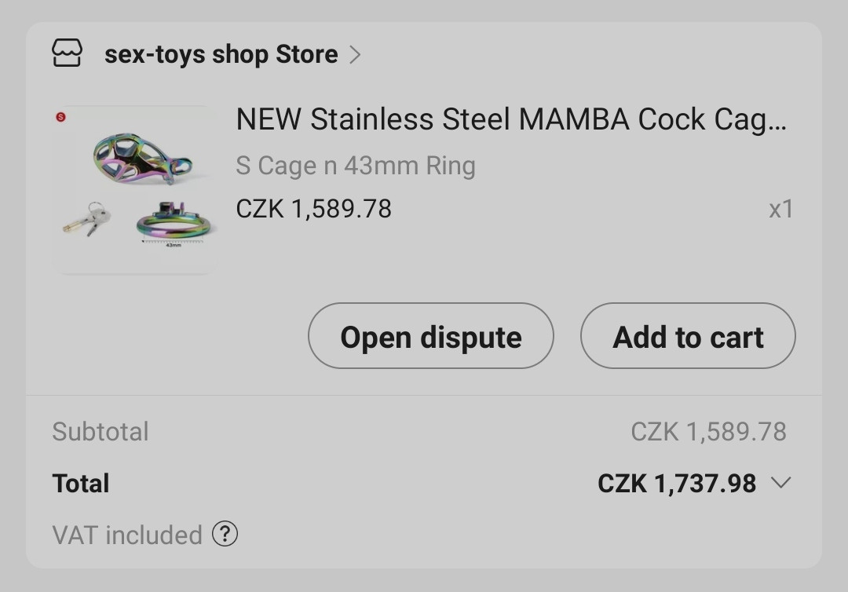Image resolution: width=848 pixels, height=592 pixels.
Task: Open the VAT question mark help icon
Action: (225, 534)
